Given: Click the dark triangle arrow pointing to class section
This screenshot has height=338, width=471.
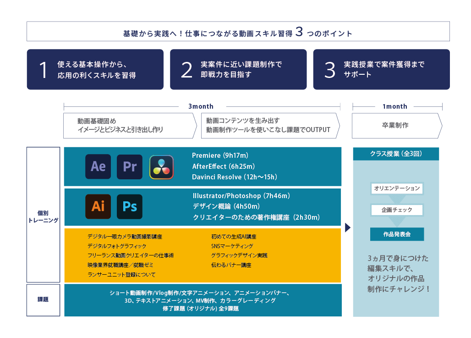Looking at the screenshot, I should [348, 227].
